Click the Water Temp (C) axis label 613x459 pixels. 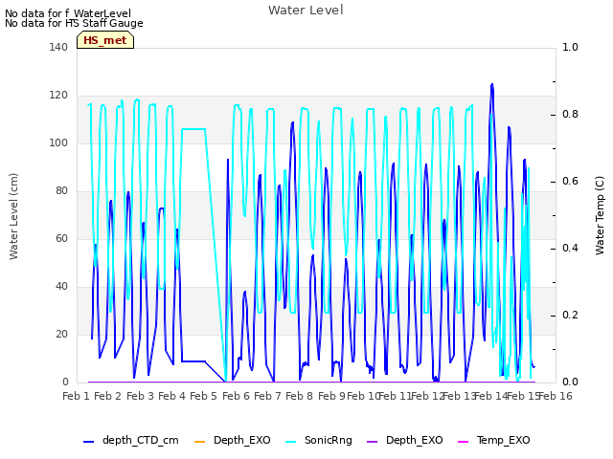600,215
